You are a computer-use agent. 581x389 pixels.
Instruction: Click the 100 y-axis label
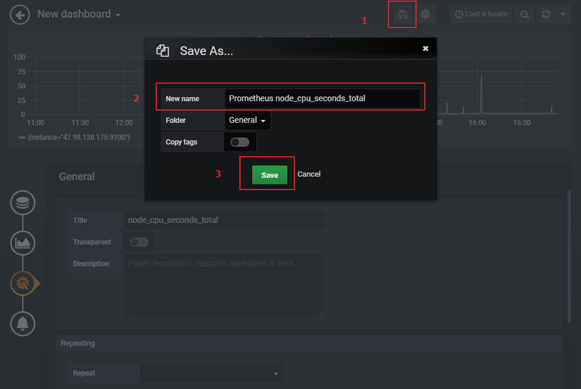[x=19, y=57]
